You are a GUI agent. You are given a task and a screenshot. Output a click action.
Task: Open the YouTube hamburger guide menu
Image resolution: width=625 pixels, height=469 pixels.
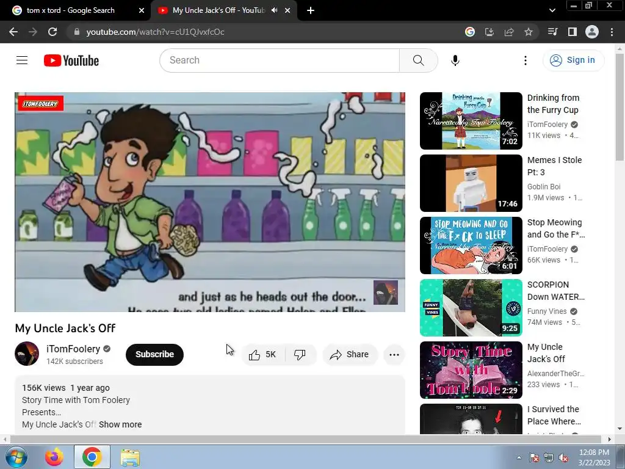tap(22, 60)
